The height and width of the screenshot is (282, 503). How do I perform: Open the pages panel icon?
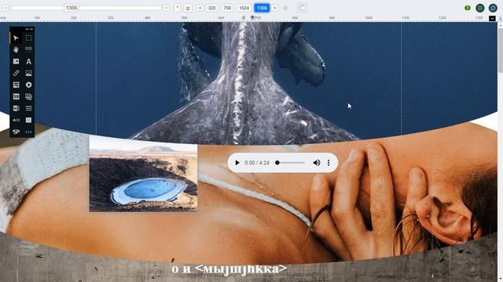tap(302, 8)
